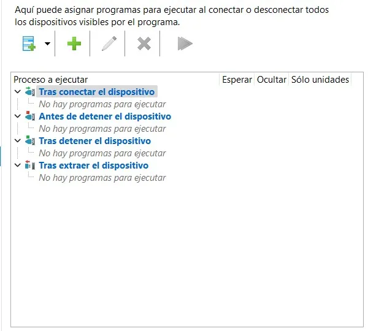The width and height of the screenshot is (368, 331).
Task: Click device icon next to 'Tras detener'
Action: point(30,140)
